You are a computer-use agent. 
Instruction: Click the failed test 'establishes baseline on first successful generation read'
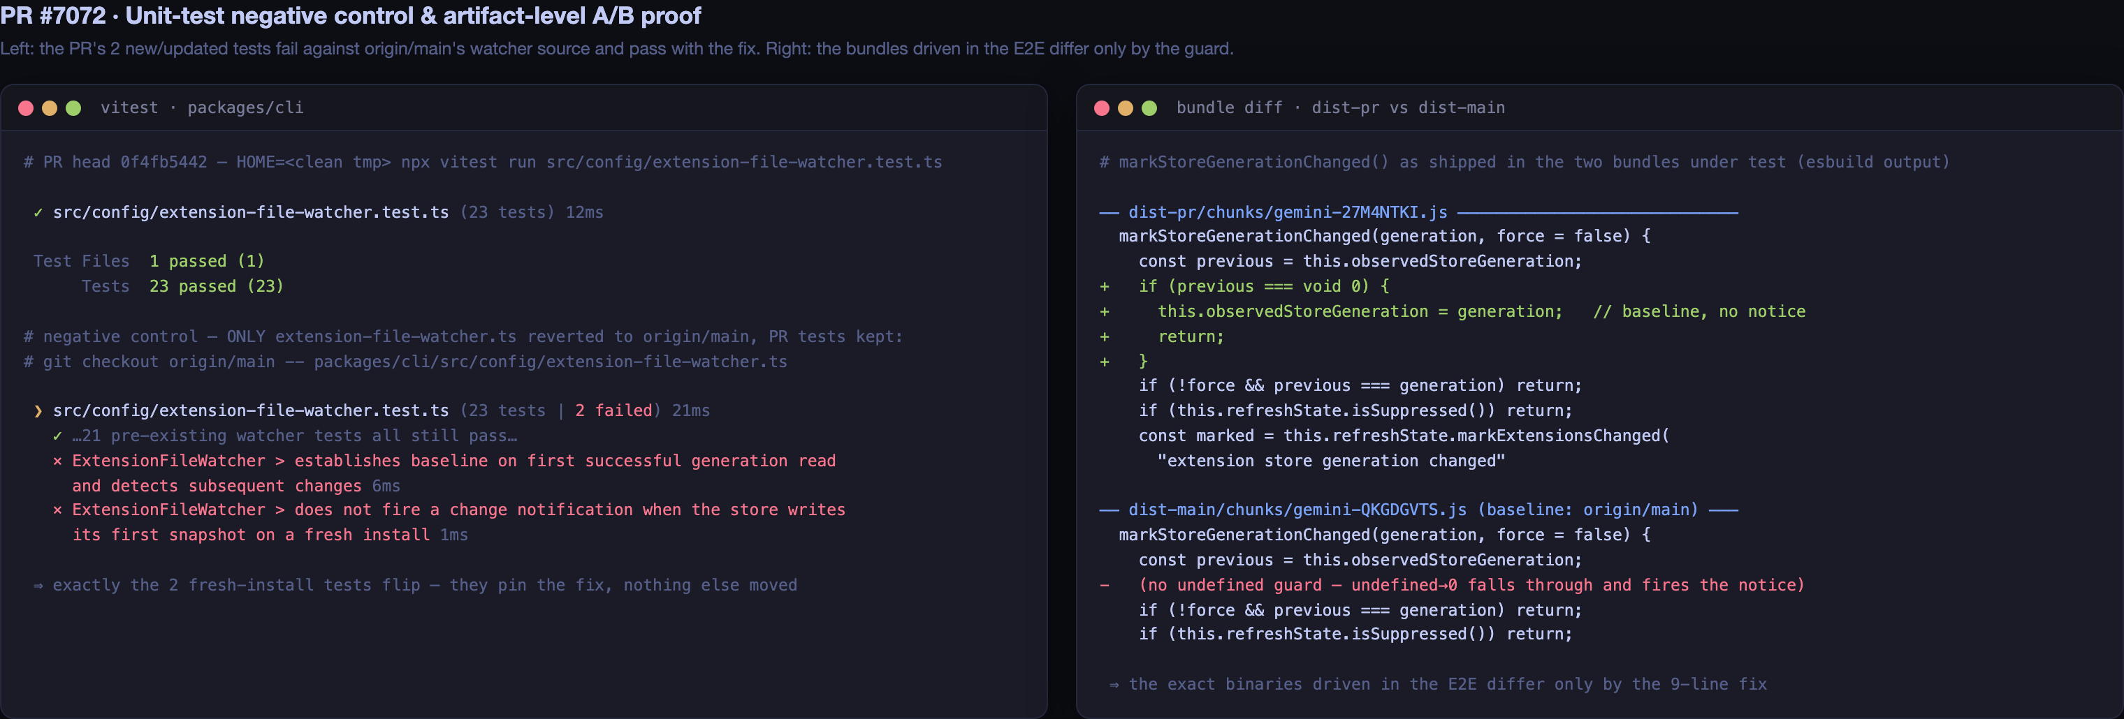(453, 473)
